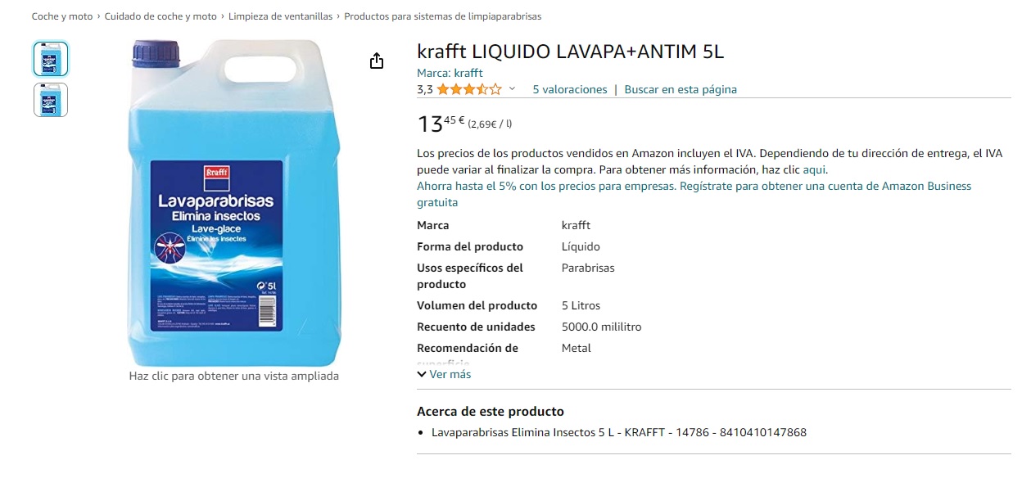Select the first product thumbnail

coord(51,59)
